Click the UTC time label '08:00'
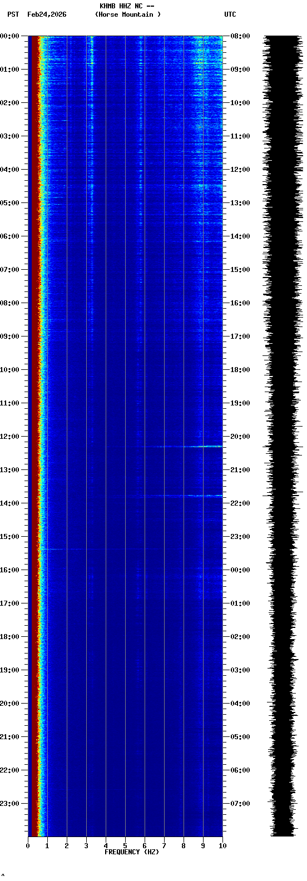The height and width of the screenshot is (881, 307). pyautogui.click(x=240, y=36)
